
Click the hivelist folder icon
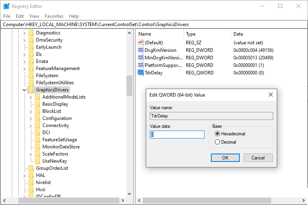31,182
